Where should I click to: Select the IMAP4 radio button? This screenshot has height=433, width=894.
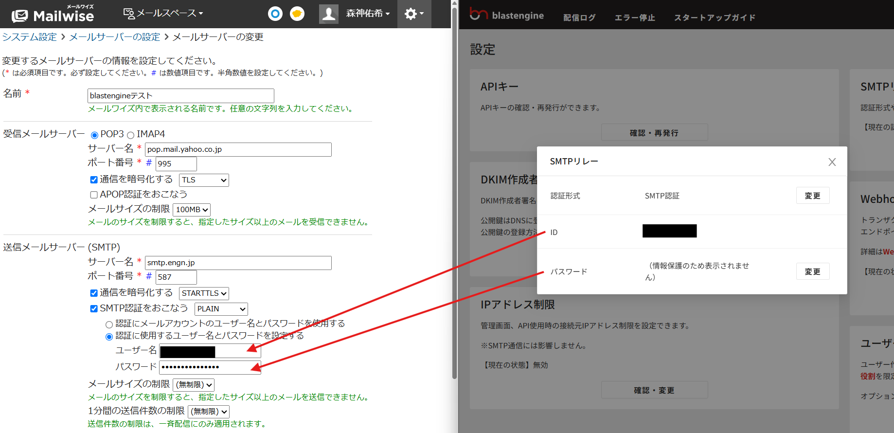[x=130, y=135]
